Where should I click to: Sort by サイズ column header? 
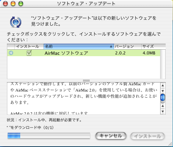pyautogui.click(x=153, y=46)
